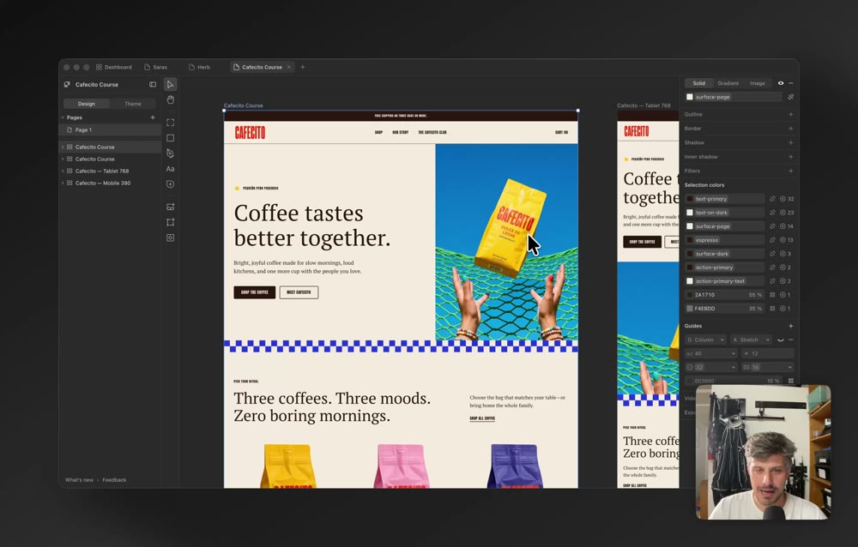Viewport: 858px width, 547px height.
Task: Expand the Cafecito — Tablet 768 layer
Action: pyautogui.click(x=63, y=171)
